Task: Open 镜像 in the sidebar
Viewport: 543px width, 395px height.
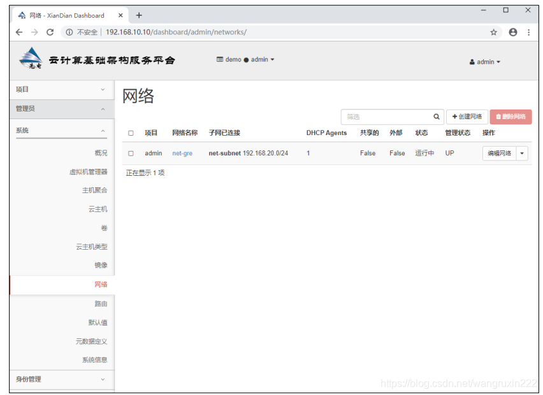Action: (x=101, y=265)
